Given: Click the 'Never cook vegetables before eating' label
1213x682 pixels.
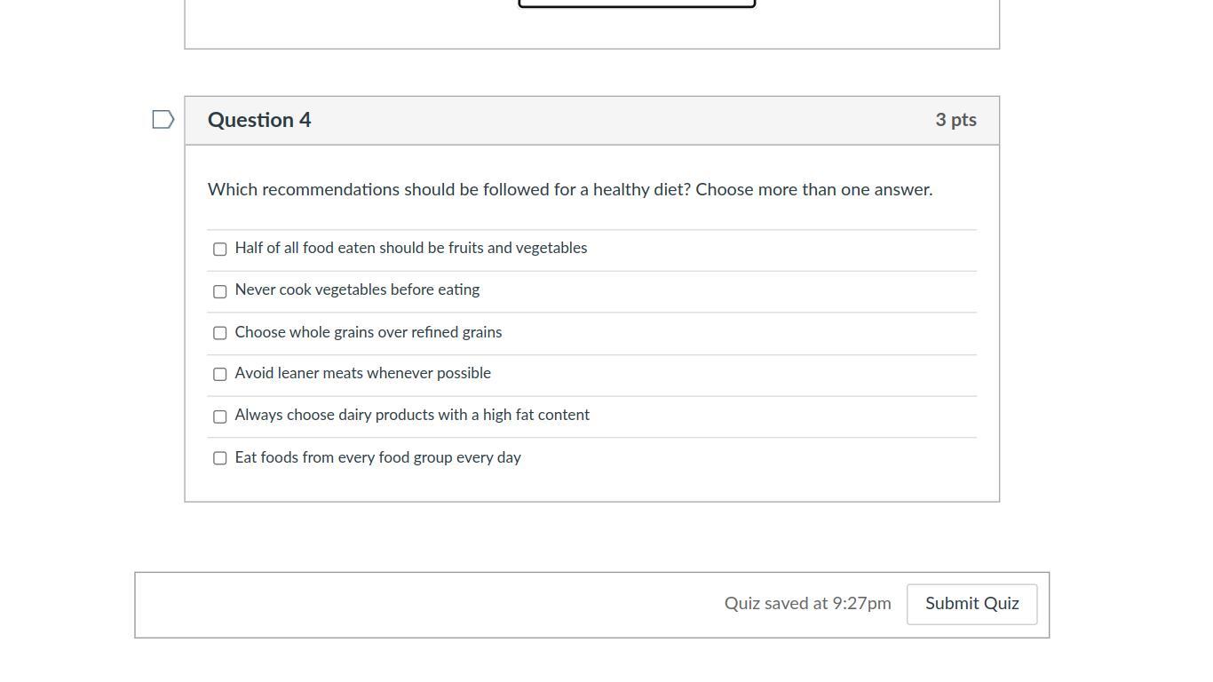Looking at the screenshot, I should pyautogui.click(x=357, y=290).
